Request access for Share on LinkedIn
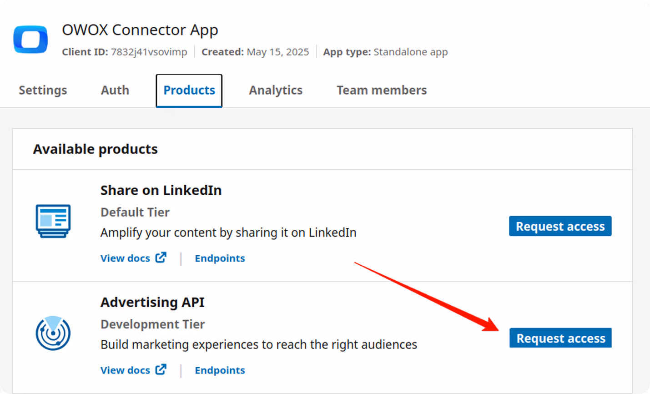650x394 pixels. 560,226
